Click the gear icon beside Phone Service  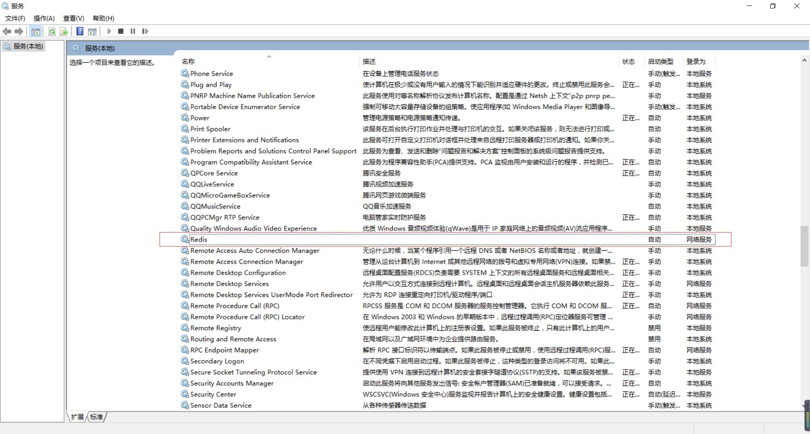tap(185, 73)
